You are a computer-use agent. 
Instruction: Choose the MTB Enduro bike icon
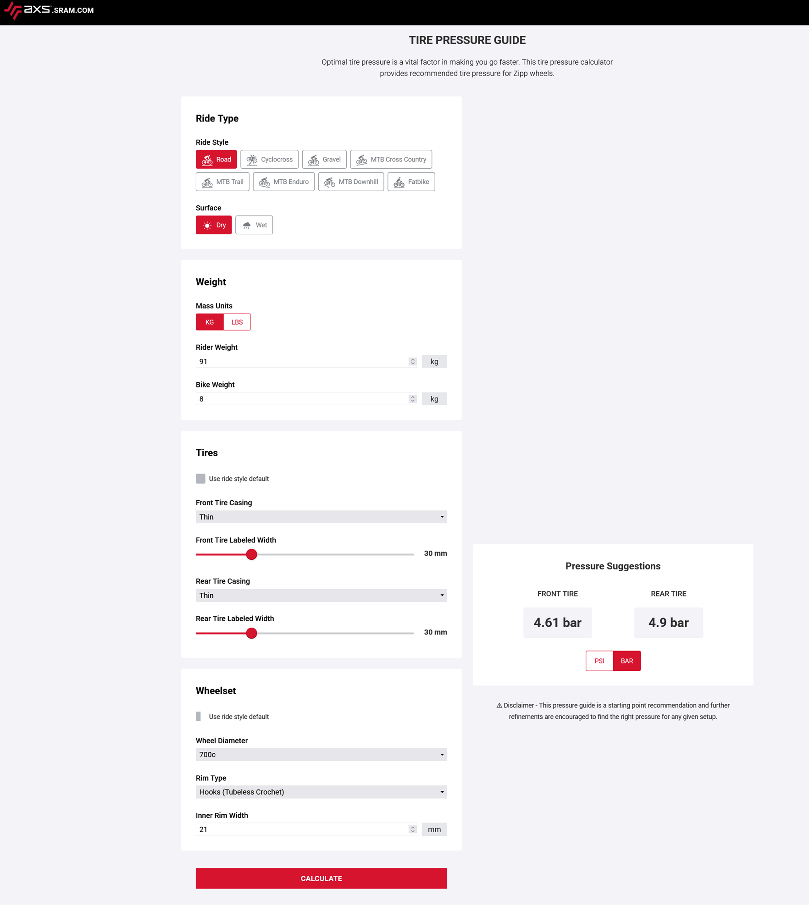(264, 182)
